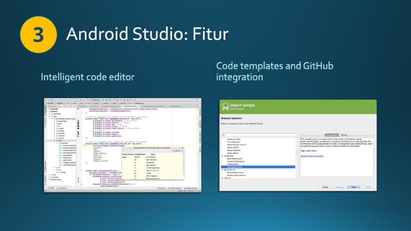411x231 pixels.
Task: Open SyncHelper class in project tree
Action: pos(66,158)
